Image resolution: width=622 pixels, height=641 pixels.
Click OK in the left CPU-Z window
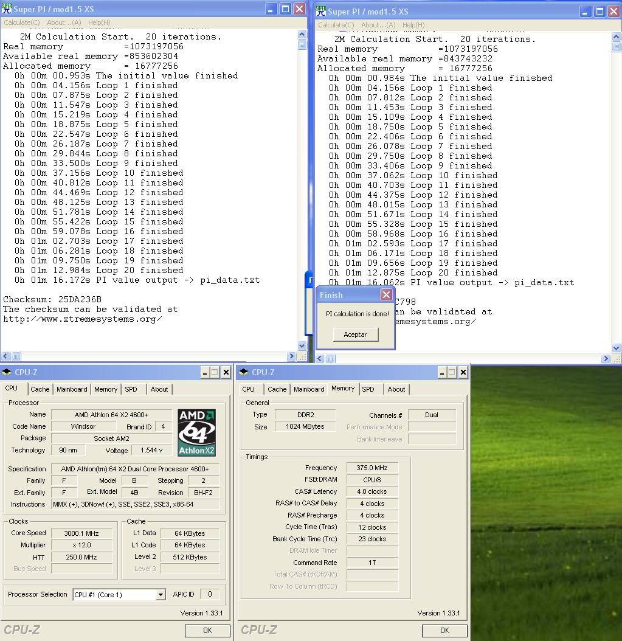pos(207,631)
